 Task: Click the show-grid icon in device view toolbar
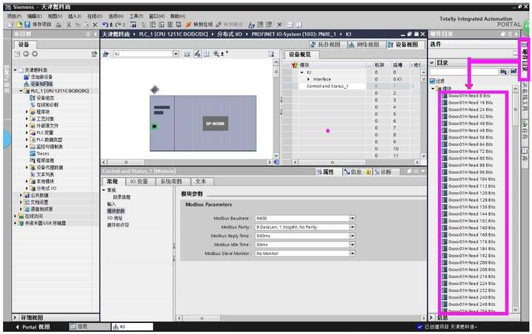pos(206,54)
